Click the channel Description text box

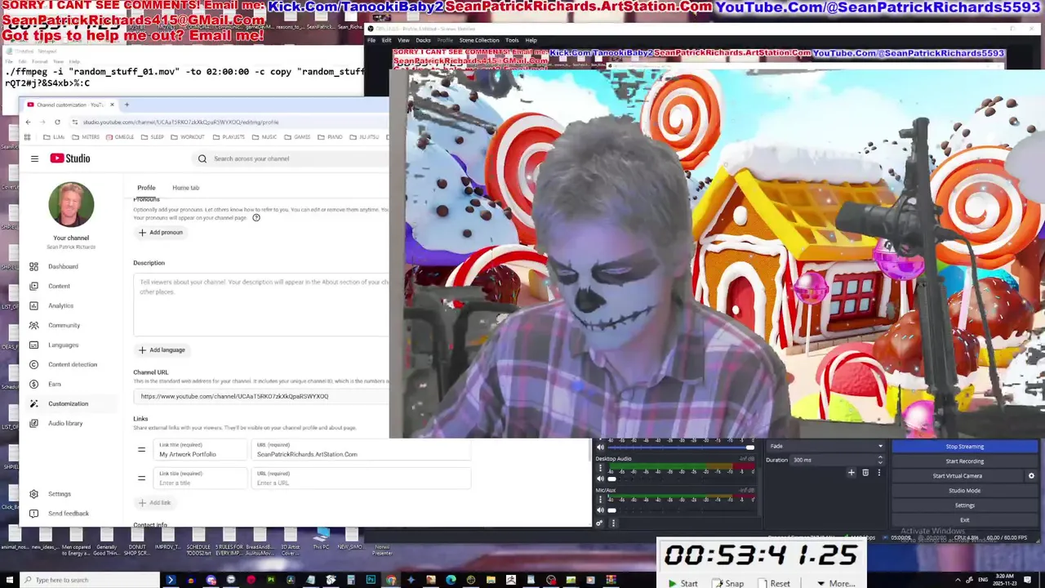coord(261,304)
